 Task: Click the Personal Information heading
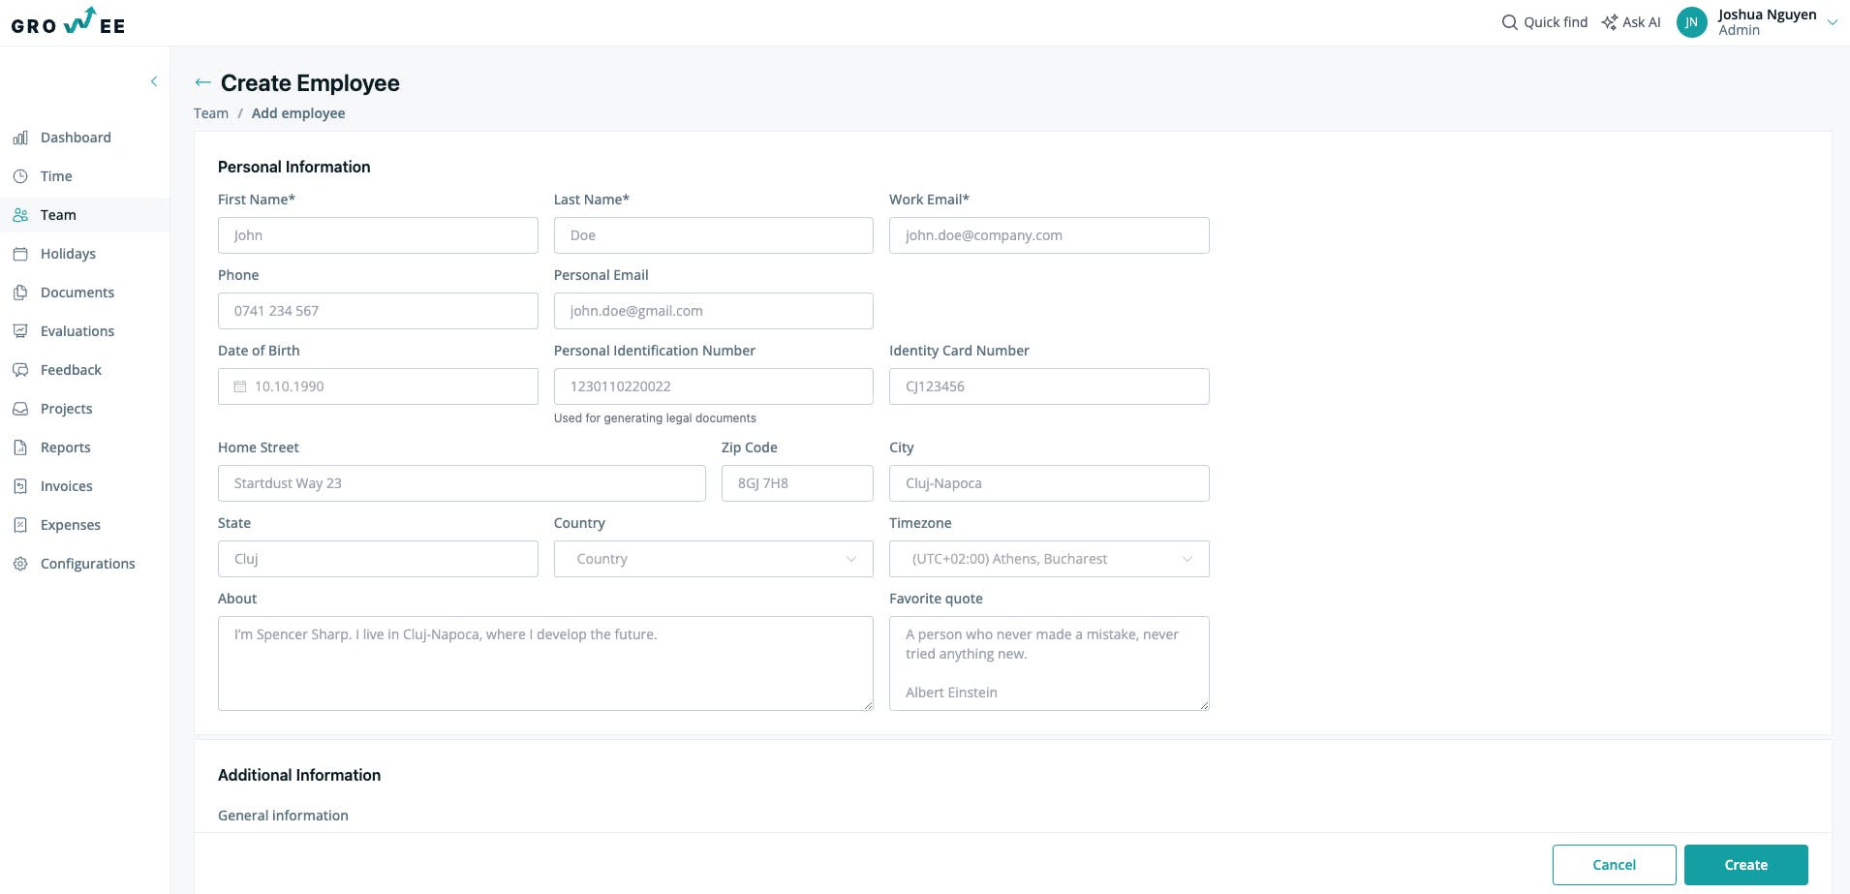pos(293,167)
